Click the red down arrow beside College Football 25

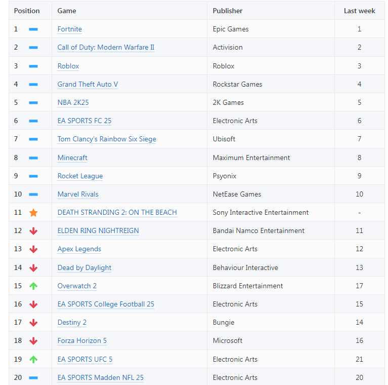coord(33,304)
